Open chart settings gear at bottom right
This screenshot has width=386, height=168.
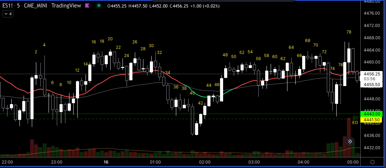372,162
